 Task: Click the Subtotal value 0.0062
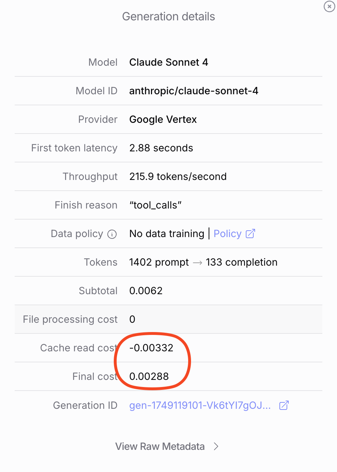[x=146, y=291]
